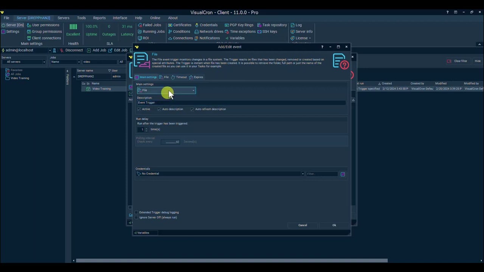The height and width of the screenshot is (272, 484).
Task: Open Connections global object
Action: pyautogui.click(x=180, y=38)
